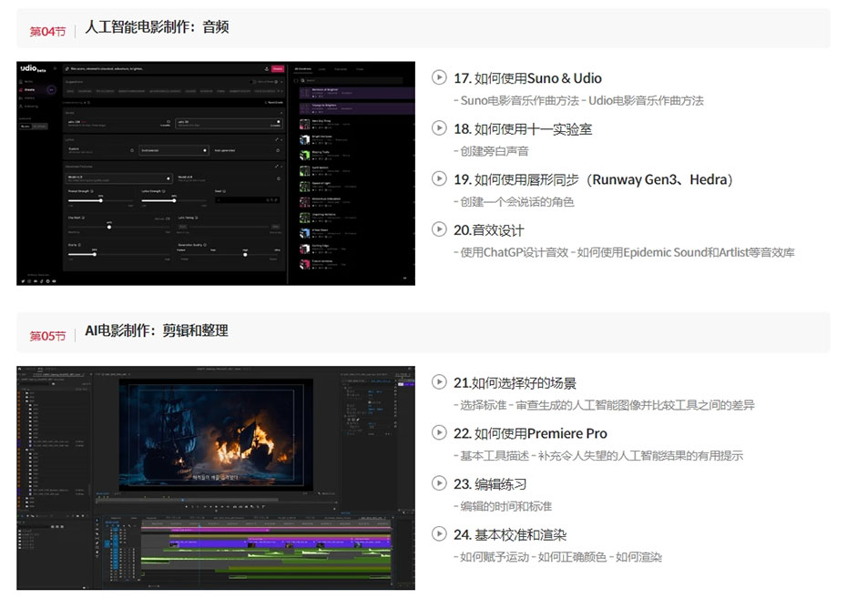This screenshot has width=847, height=598.
Task: Click the play icon for lesson 21
Action: (x=439, y=382)
